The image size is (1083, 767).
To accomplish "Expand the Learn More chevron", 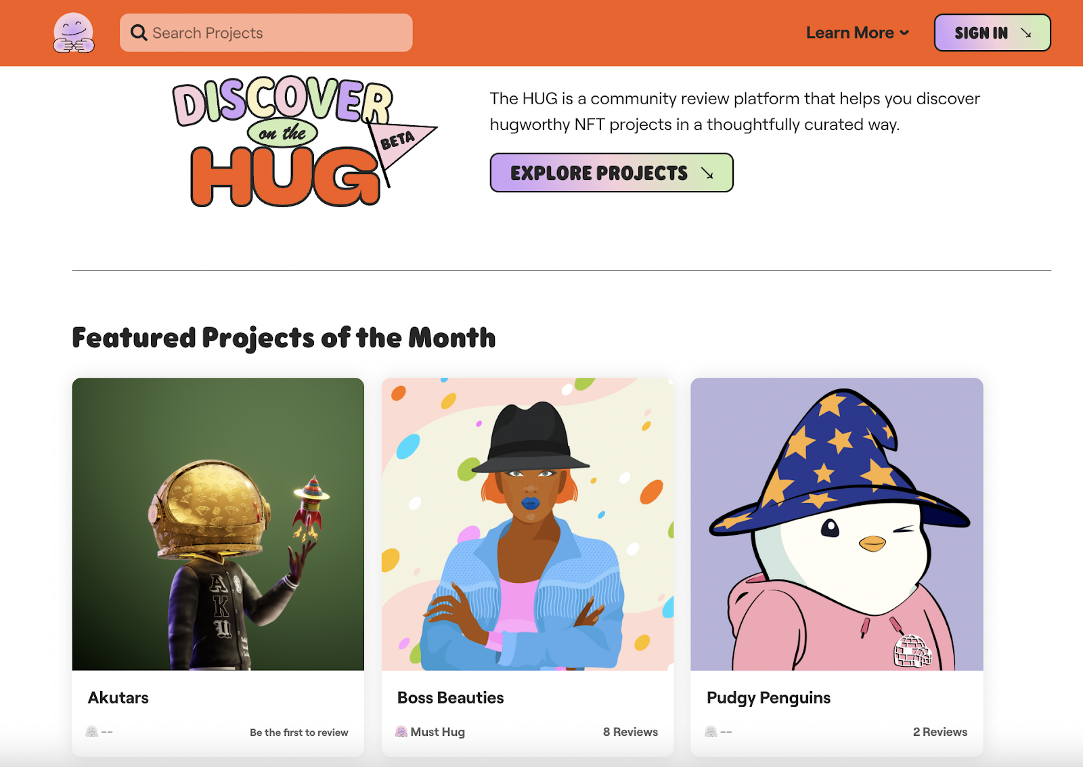I will [x=904, y=32].
